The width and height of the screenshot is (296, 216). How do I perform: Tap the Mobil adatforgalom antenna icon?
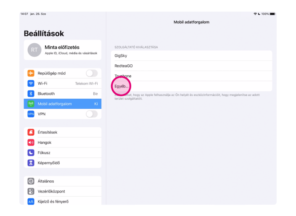(x=31, y=104)
